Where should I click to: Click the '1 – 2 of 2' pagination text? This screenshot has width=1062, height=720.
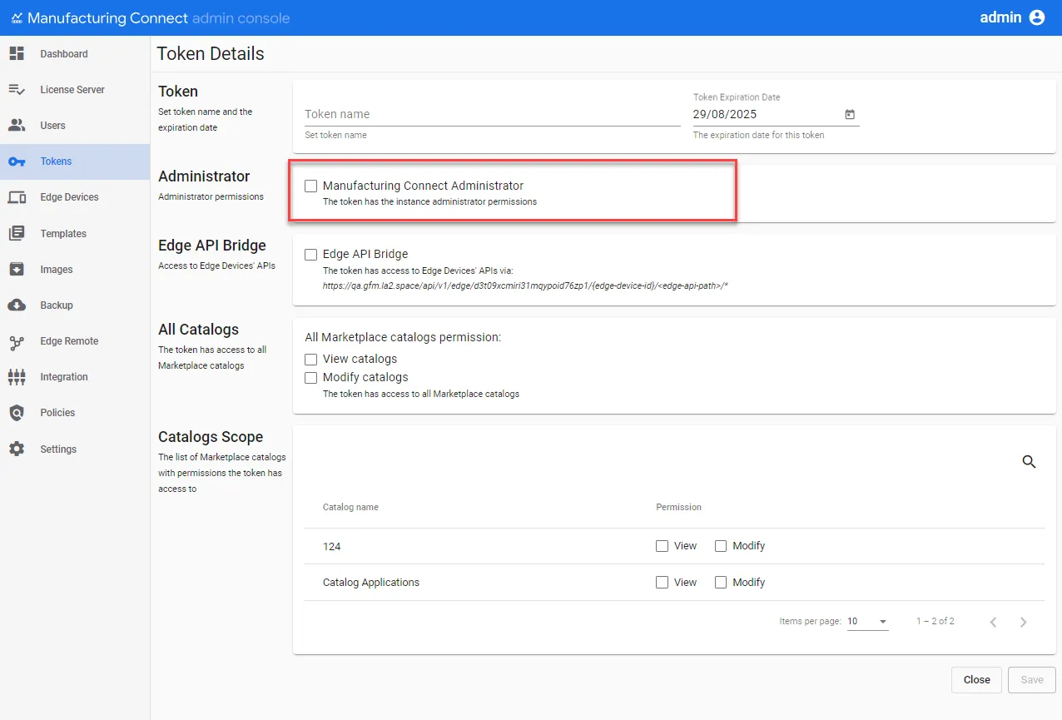(x=935, y=622)
